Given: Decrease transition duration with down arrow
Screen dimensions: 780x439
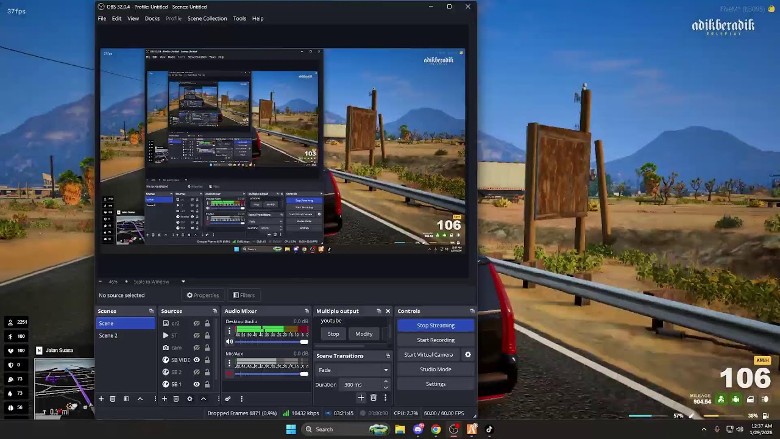Looking at the screenshot, I should point(385,387).
